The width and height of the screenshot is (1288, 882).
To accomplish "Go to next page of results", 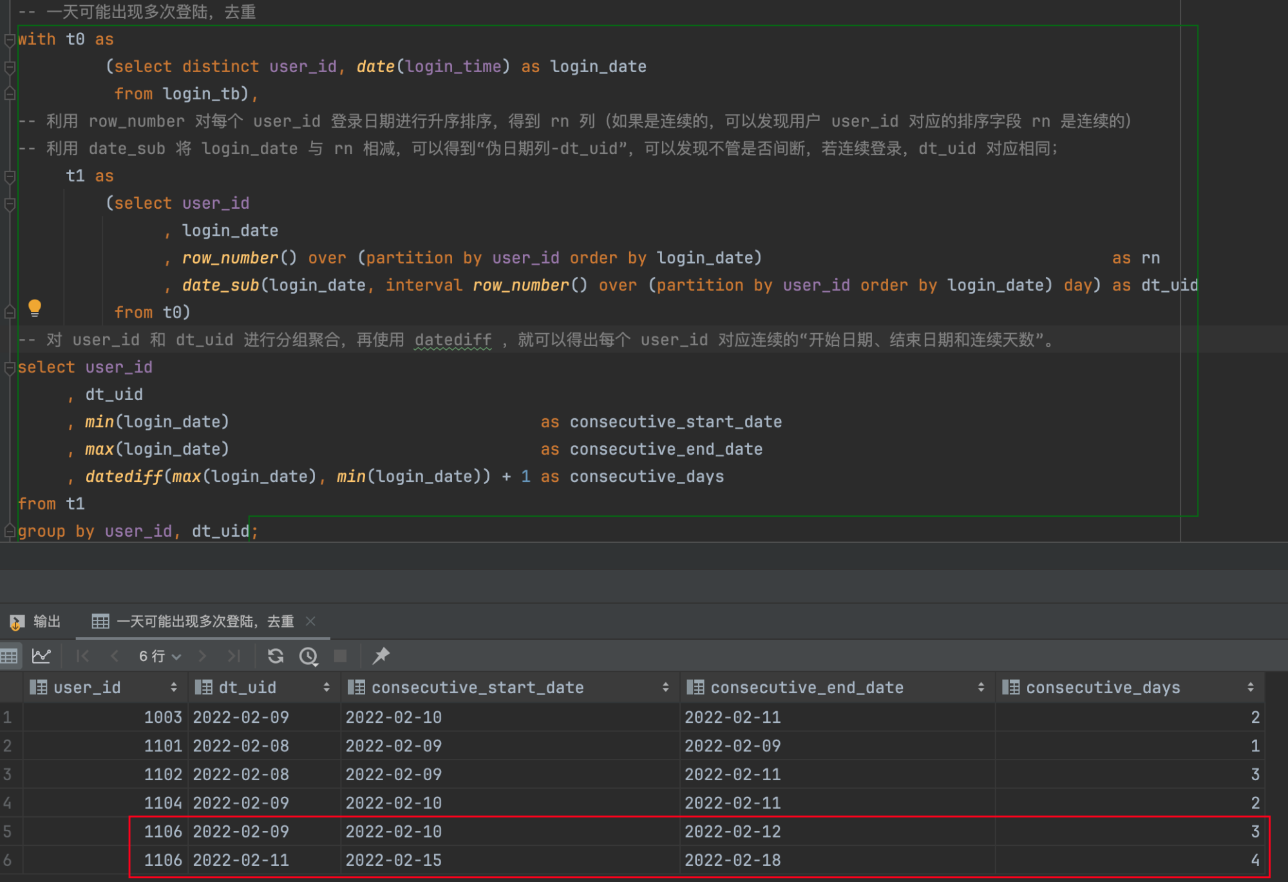I will 202,657.
